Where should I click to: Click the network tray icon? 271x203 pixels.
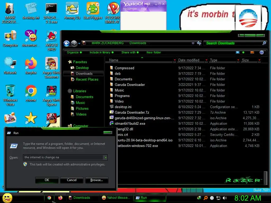(218, 198)
